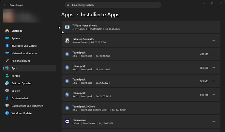Image resolution: width=225 pixels, height=132 pixels.
Task: Open the Zeit und Sprache page
Action: (x=29, y=83)
